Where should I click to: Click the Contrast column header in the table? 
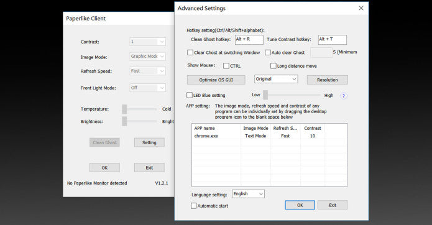[x=313, y=128]
